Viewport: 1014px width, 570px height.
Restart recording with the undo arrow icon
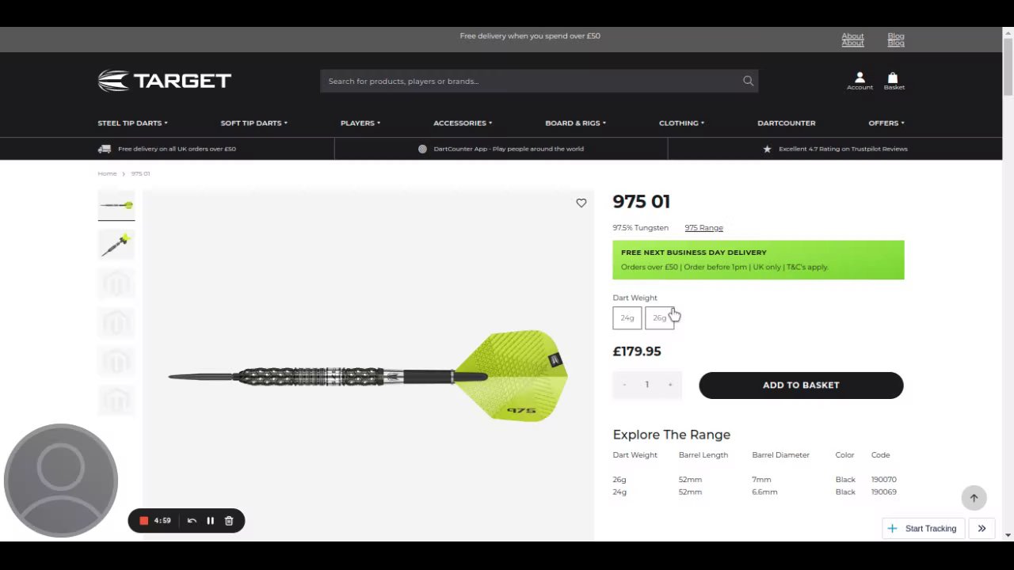(x=192, y=521)
